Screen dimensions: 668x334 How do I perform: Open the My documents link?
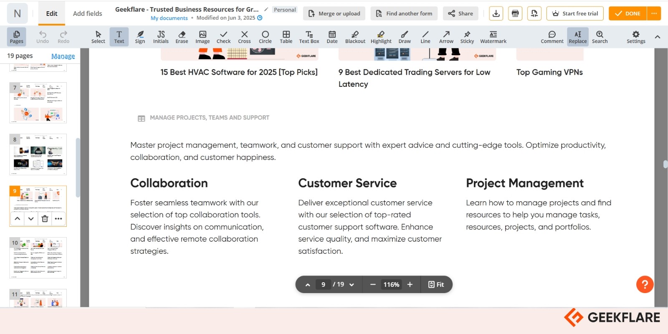tap(169, 18)
